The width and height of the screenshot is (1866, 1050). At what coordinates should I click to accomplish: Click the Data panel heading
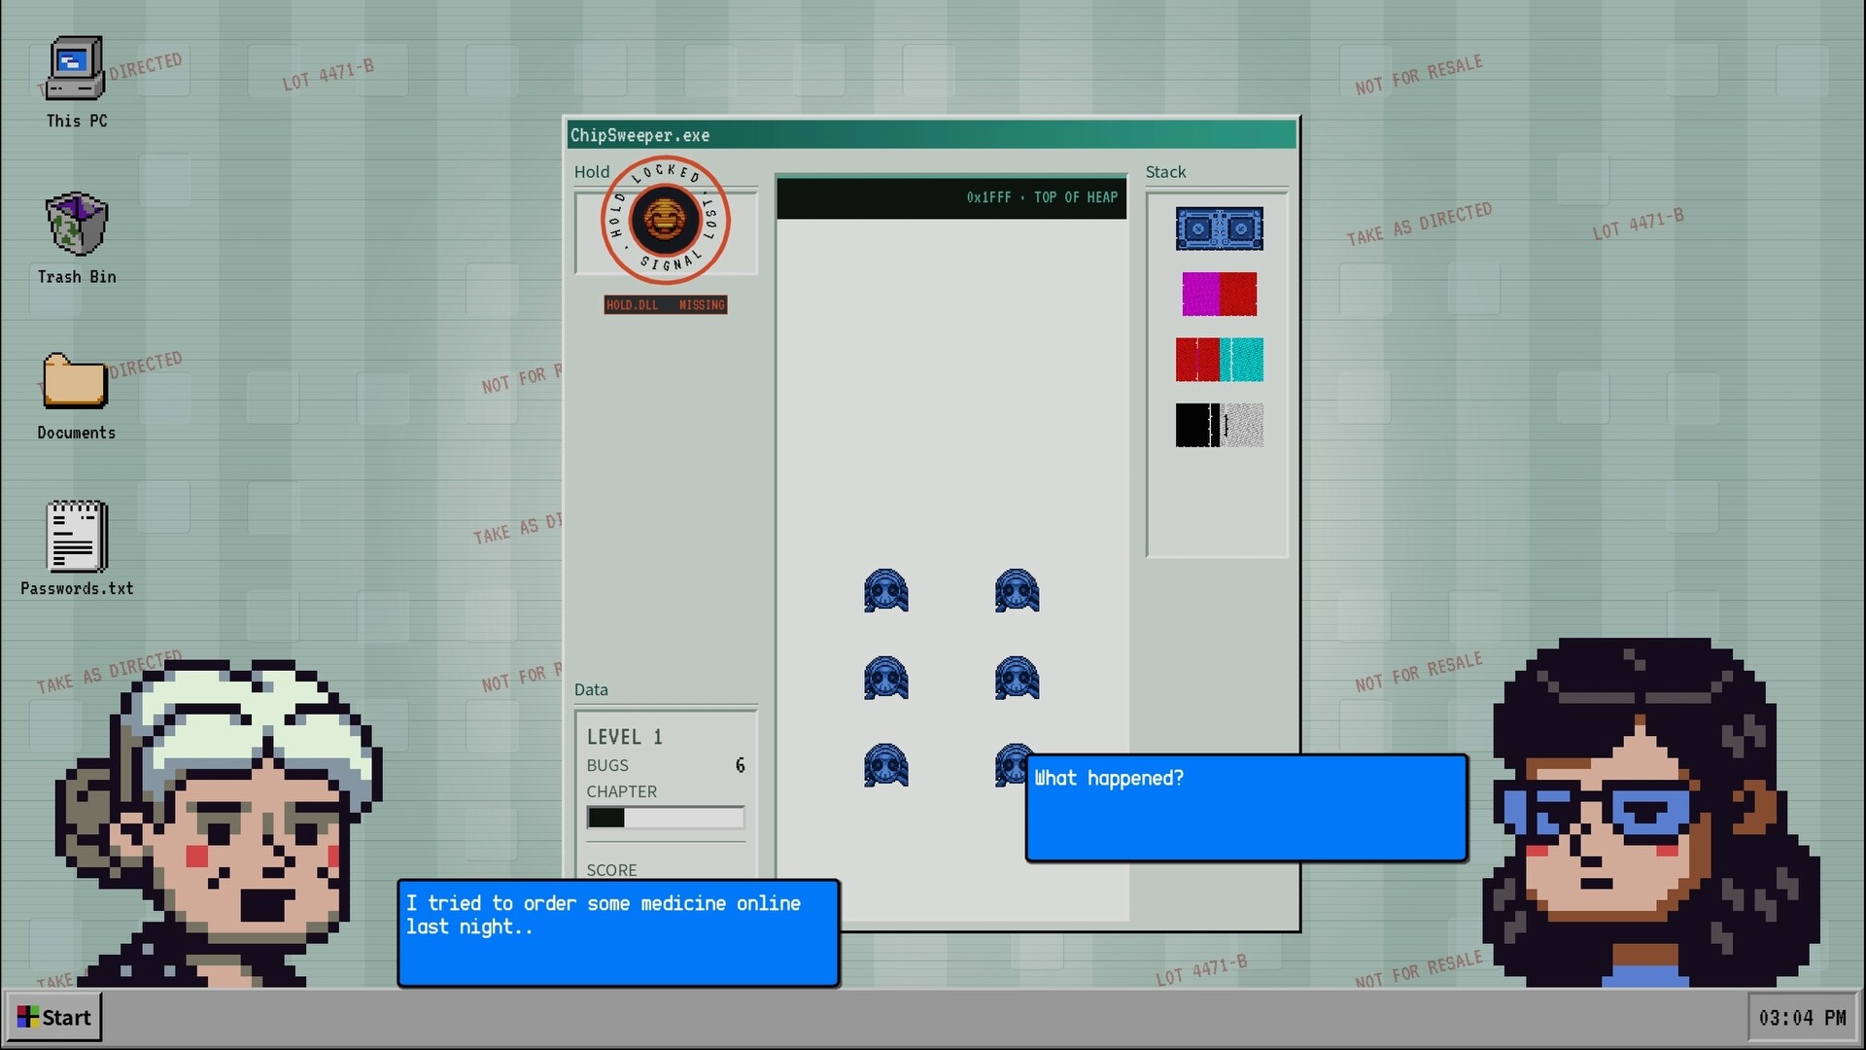point(591,689)
